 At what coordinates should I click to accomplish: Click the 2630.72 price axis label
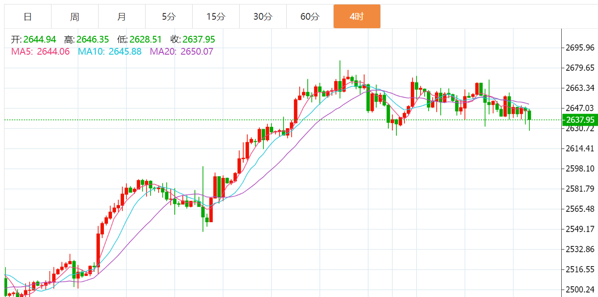click(x=580, y=129)
